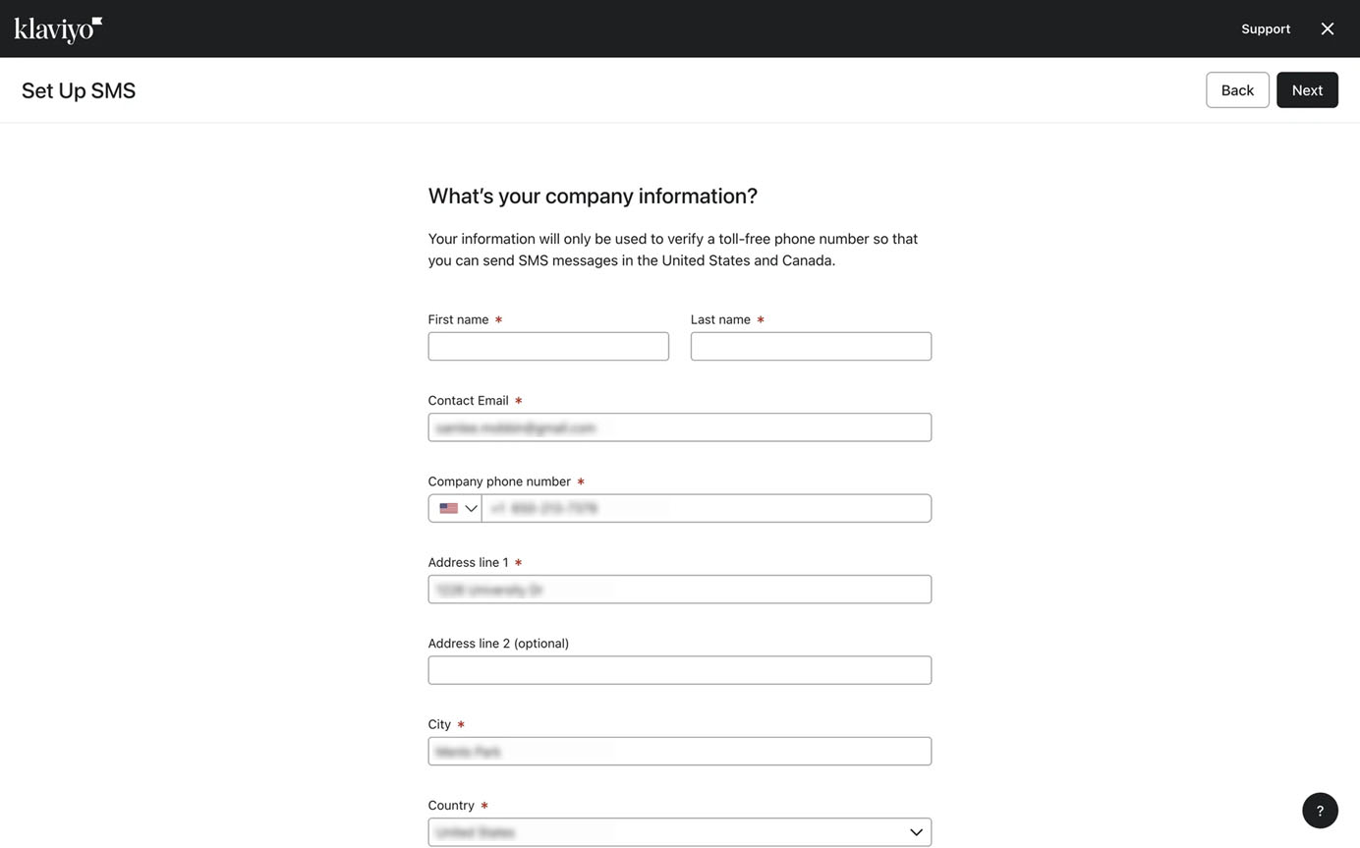Select the US flag country code icon
The width and height of the screenshot is (1360, 848).
(447, 508)
